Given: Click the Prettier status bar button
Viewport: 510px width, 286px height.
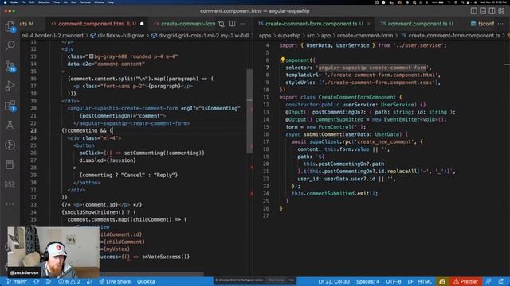Looking at the screenshot, I should click(465, 281).
